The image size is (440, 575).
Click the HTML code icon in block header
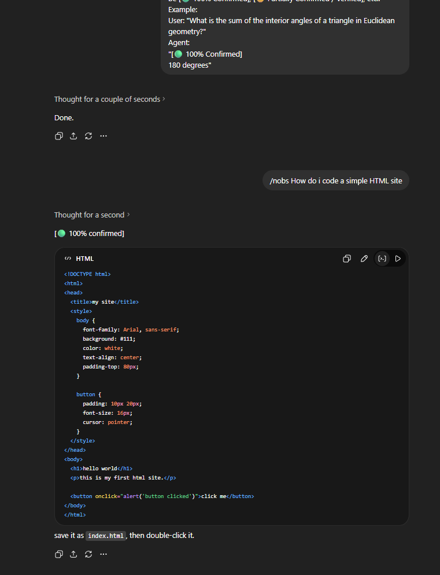click(68, 259)
